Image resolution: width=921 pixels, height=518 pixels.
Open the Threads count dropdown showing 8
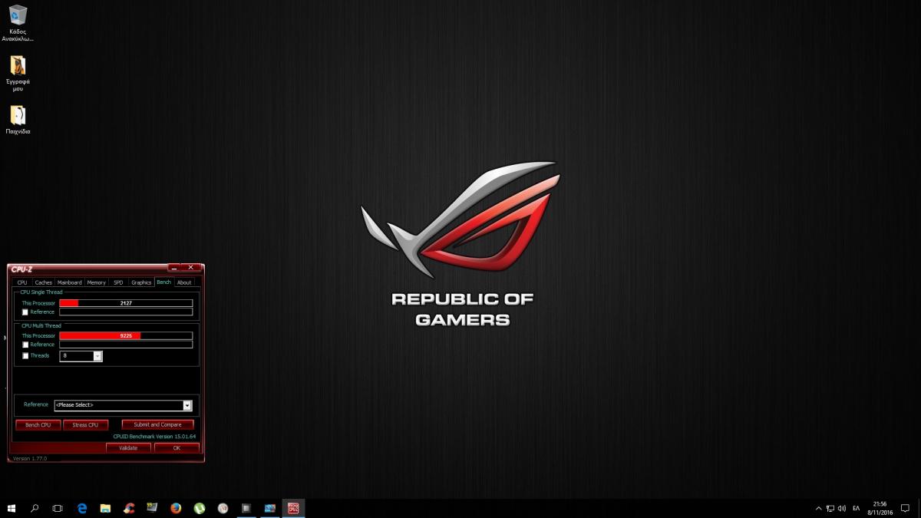[81, 356]
